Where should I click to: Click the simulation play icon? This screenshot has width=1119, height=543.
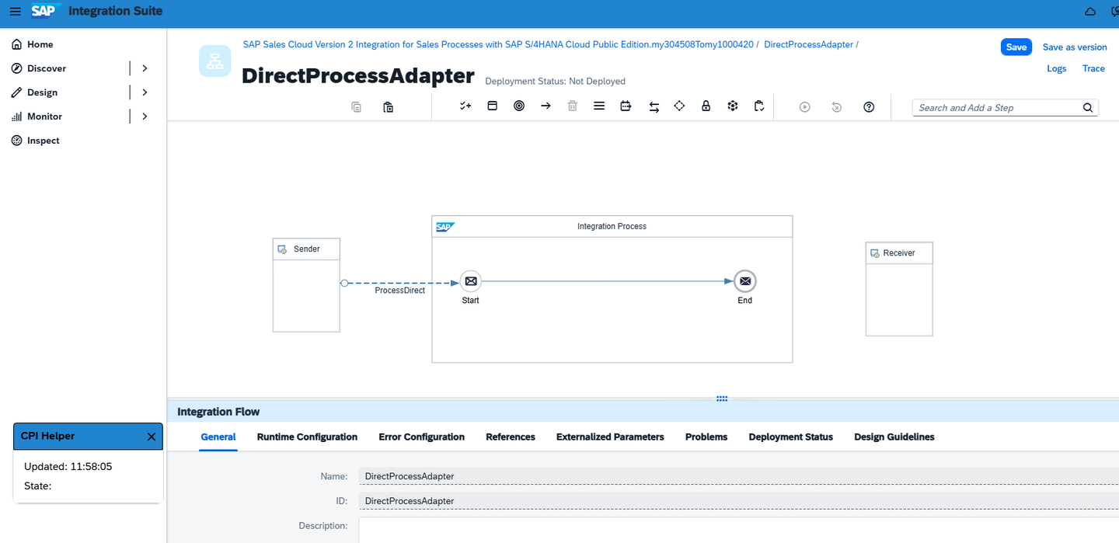pyautogui.click(x=805, y=106)
